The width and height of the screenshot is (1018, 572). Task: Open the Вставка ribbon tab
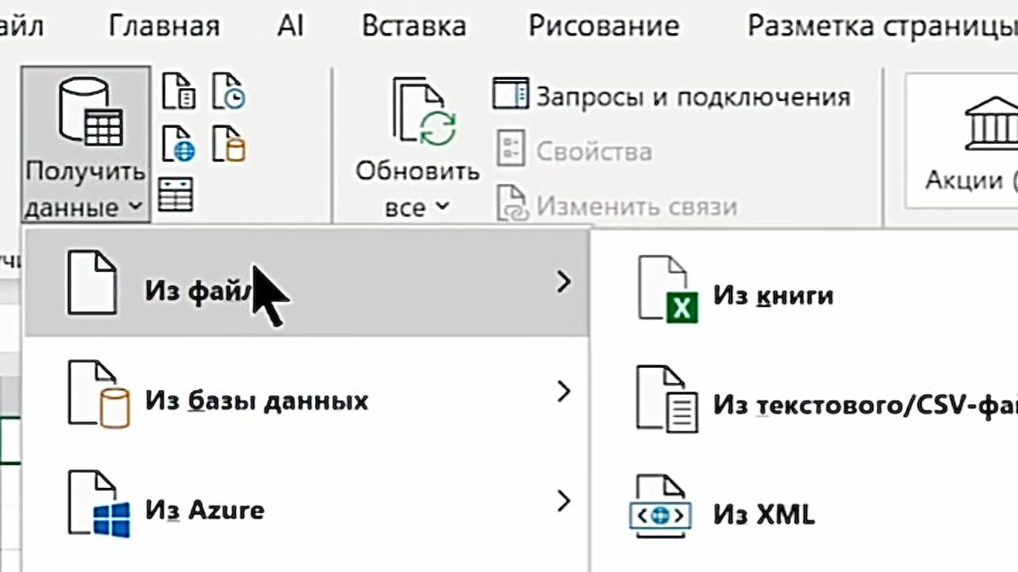pos(414,26)
